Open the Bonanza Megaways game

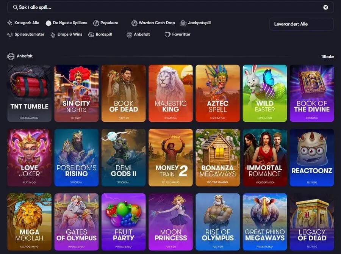point(218,158)
